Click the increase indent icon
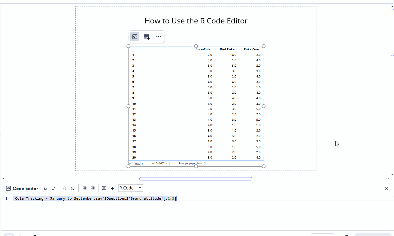This screenshot has height=236, width=394. pos(92,188)
